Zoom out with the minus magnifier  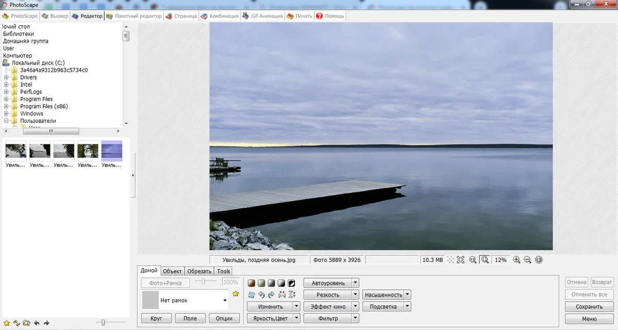527,260
